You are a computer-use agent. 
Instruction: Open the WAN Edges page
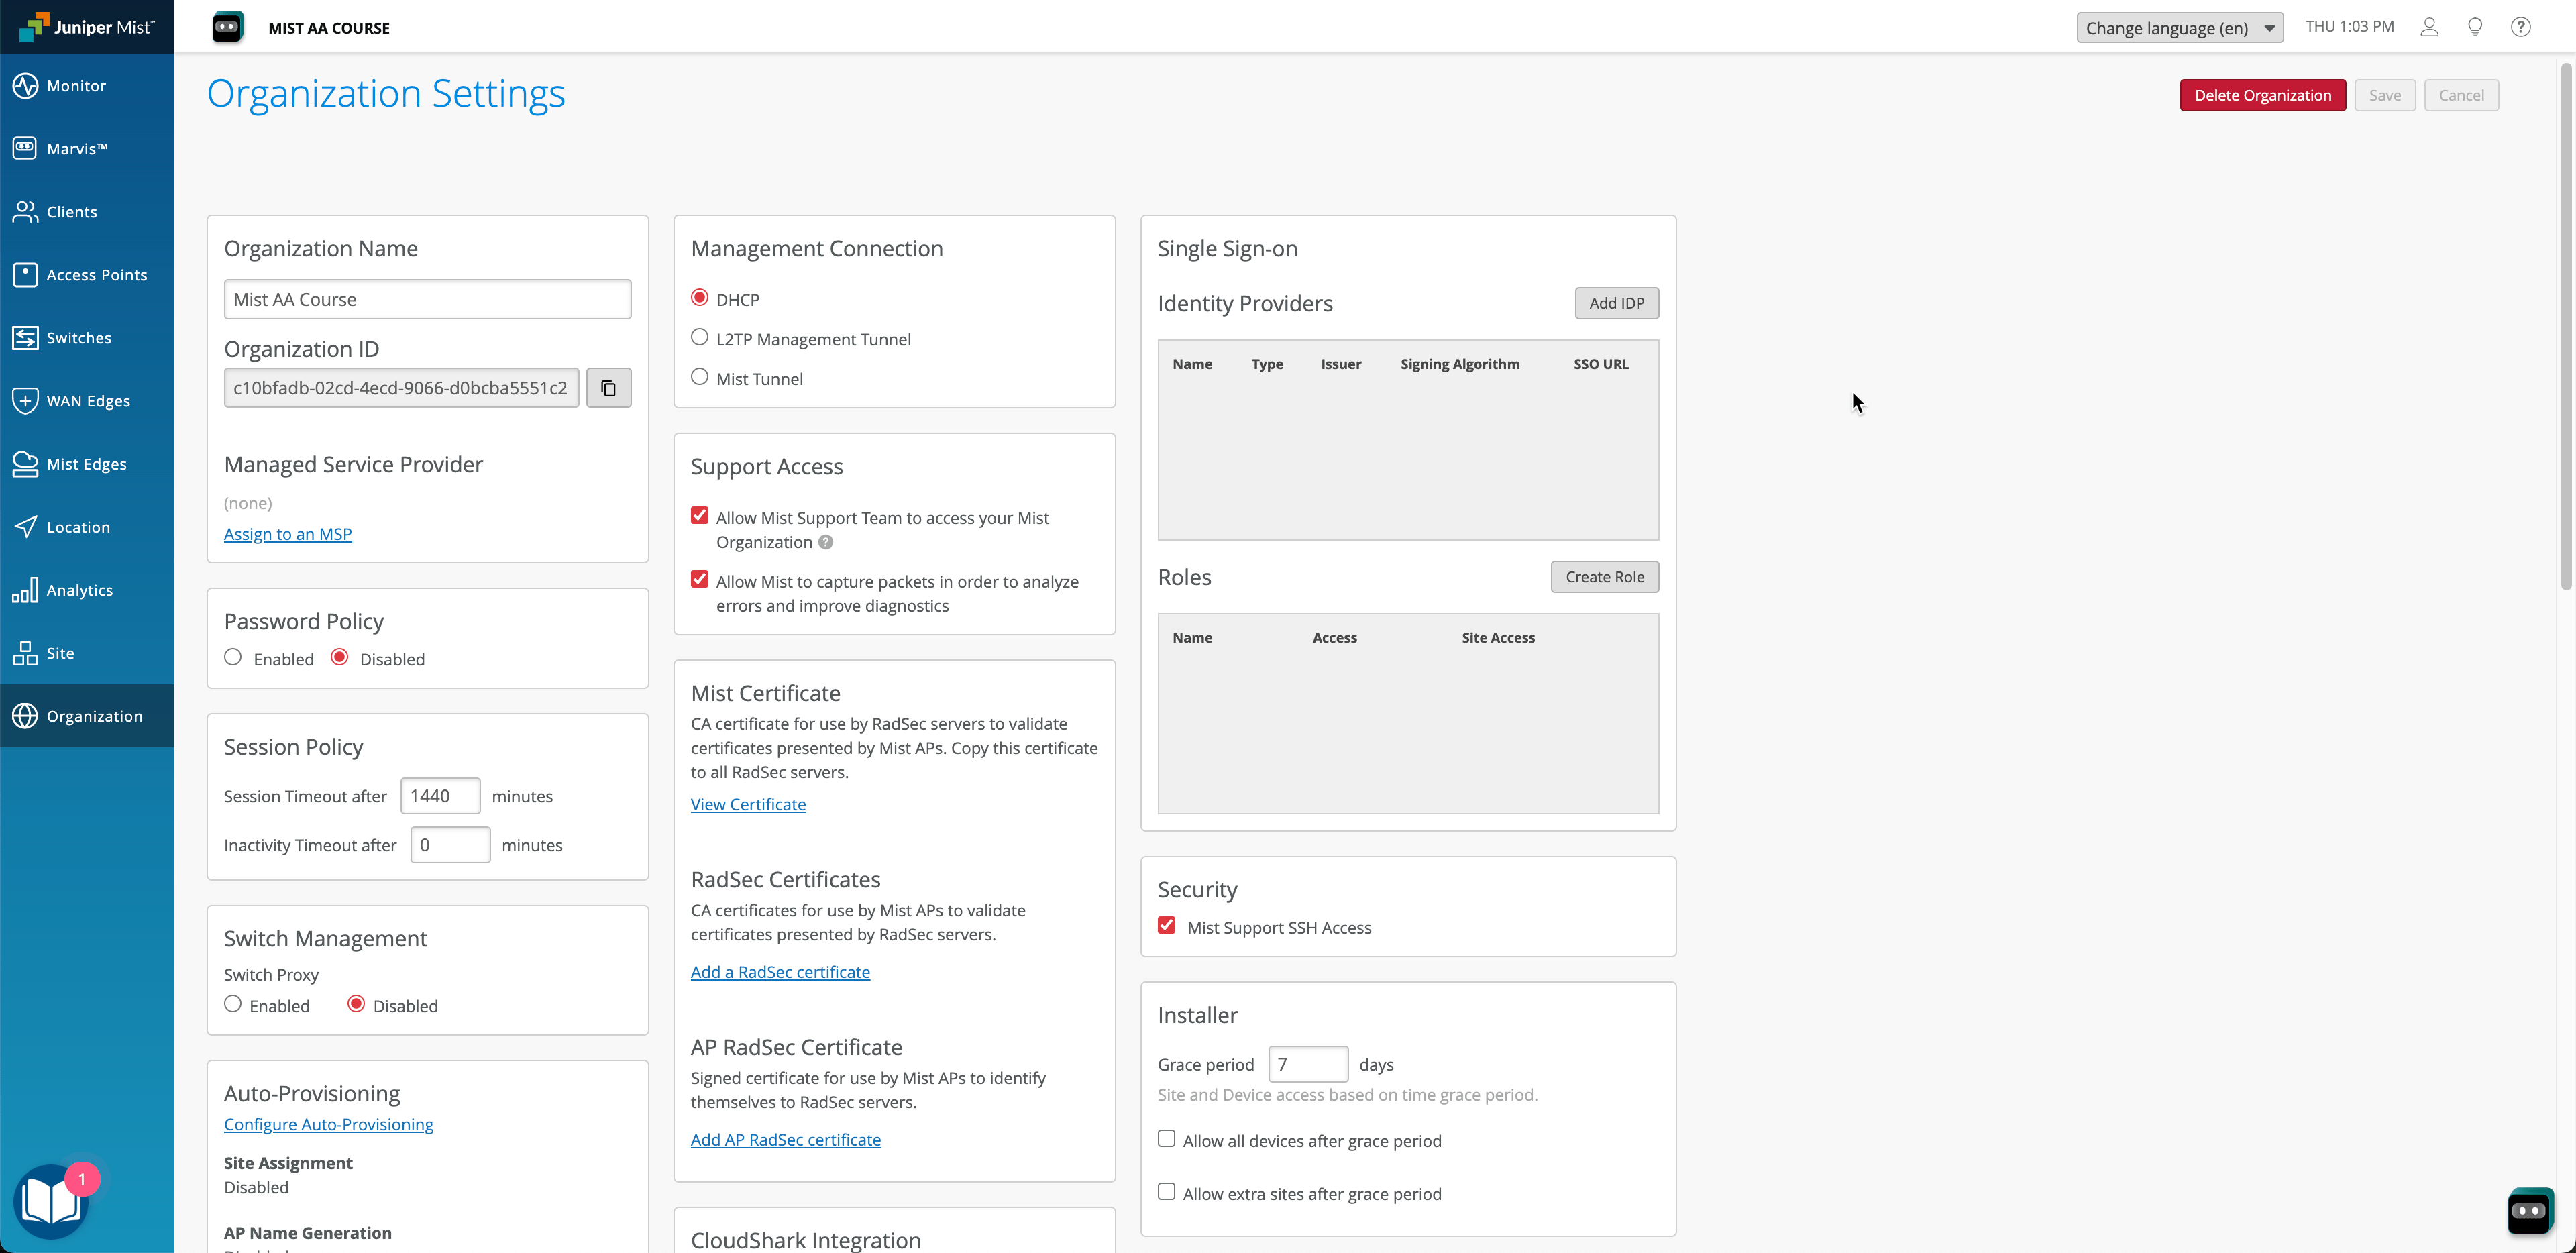[x=88, y=400]
